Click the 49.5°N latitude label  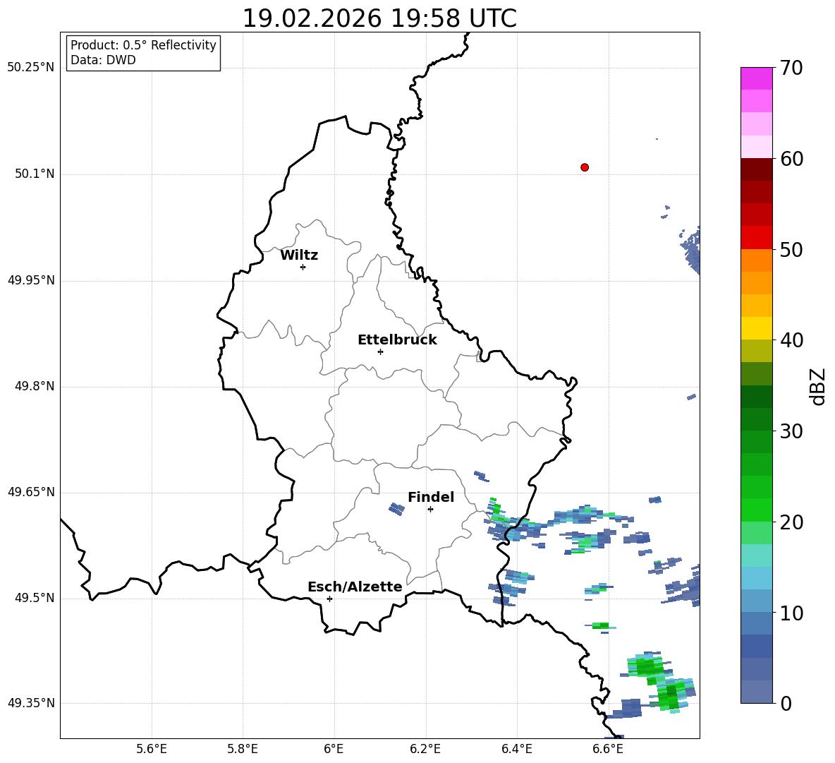point(35,598)
